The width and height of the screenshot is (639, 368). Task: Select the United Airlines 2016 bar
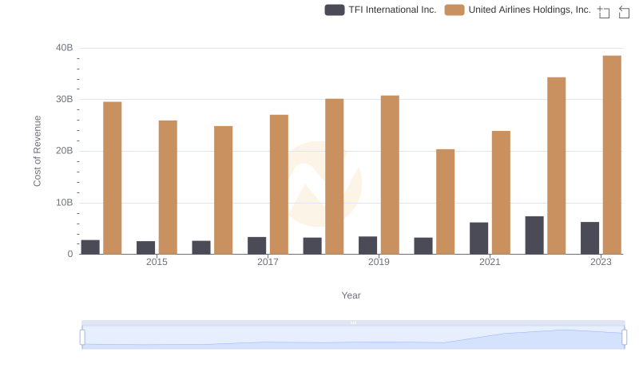pyautogui.click(x=224, y=190)
